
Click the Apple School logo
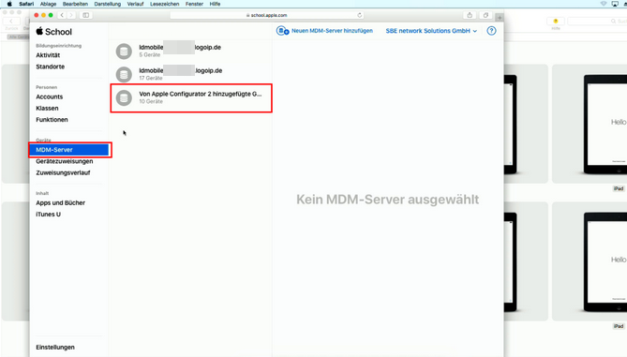pyautogui.click(x=54, y=32)
